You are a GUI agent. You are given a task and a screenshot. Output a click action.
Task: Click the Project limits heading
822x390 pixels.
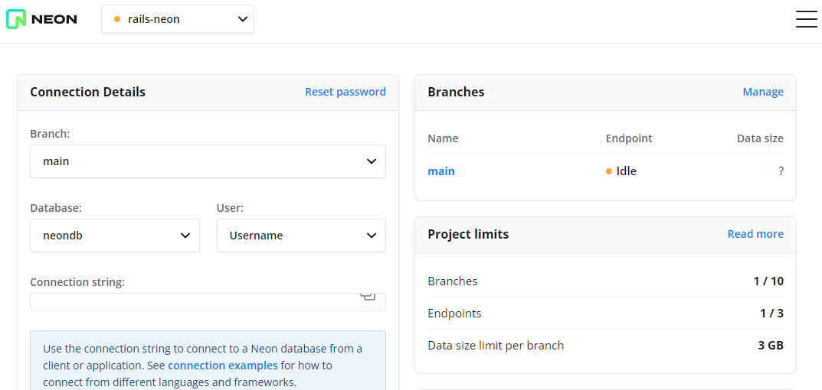click(x=468, y=234)
